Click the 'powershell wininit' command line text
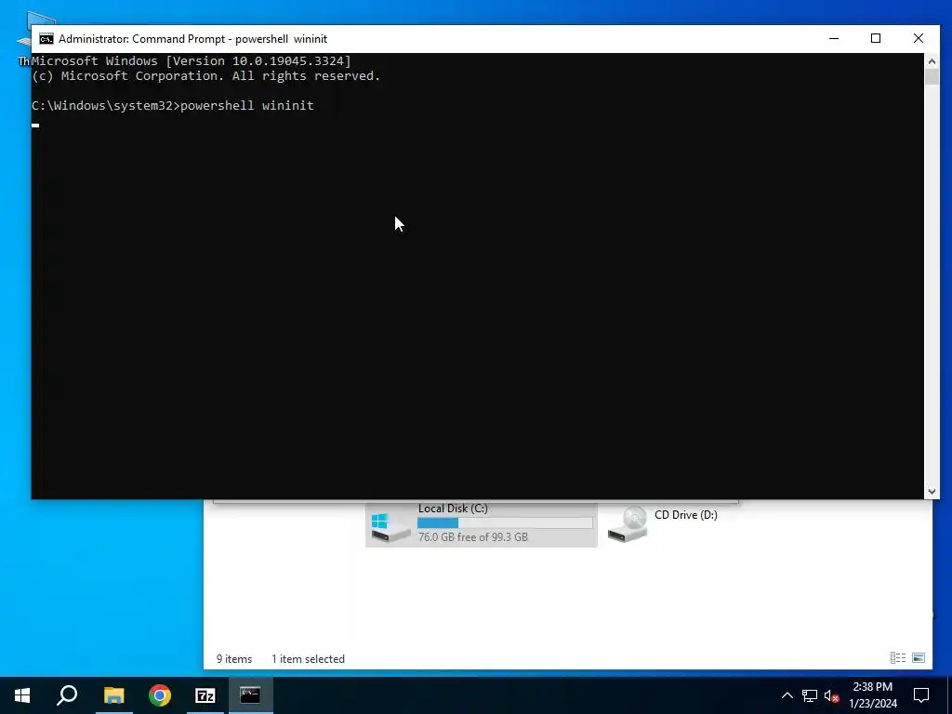952x714 pixels. click(247, 106)
